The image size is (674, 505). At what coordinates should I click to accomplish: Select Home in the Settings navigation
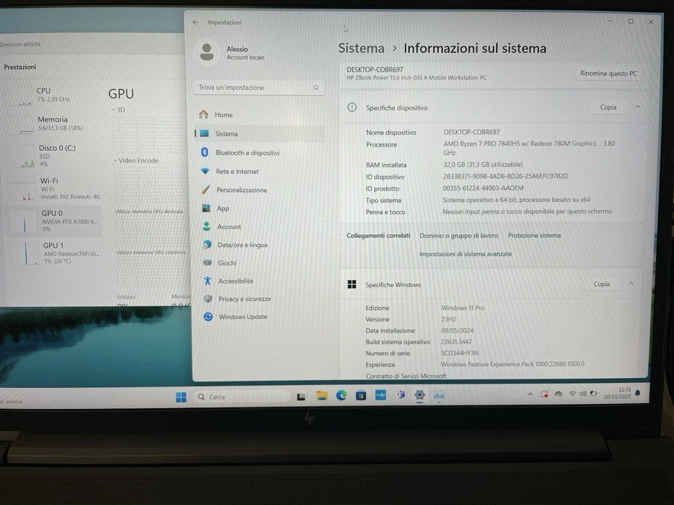(223, 114)
